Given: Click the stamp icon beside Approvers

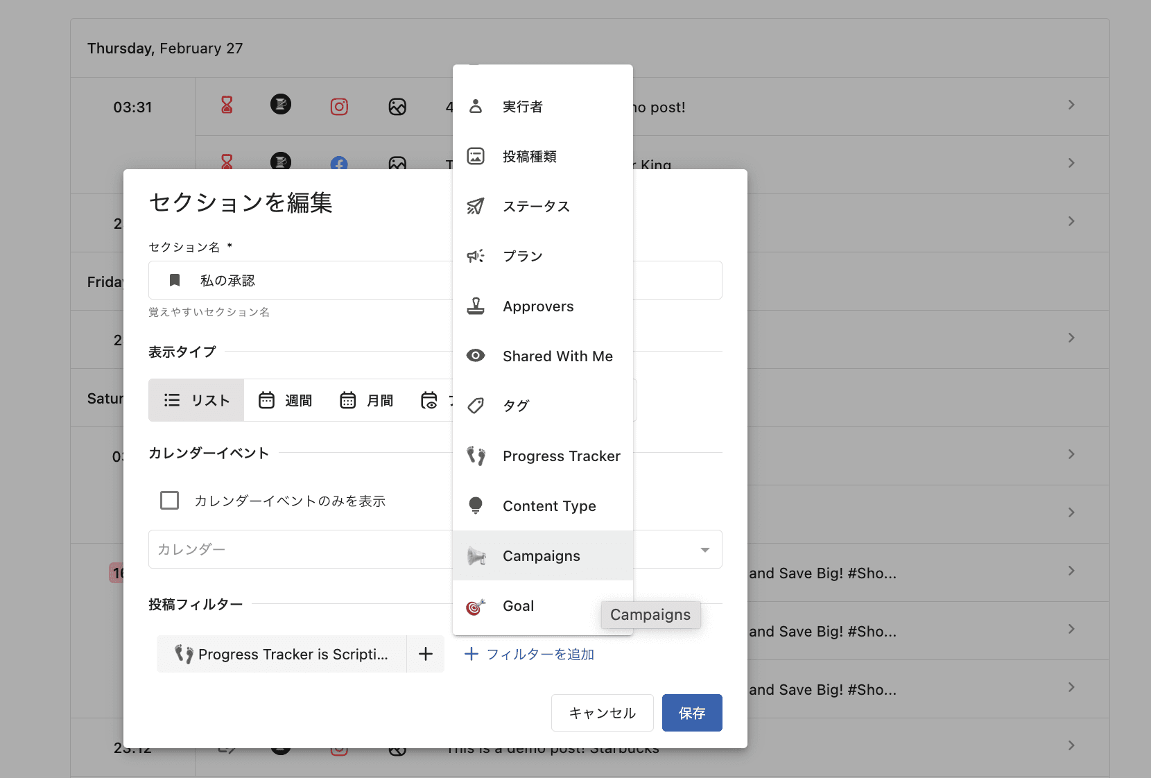Looking at the screenshot, I should click(476, 306).
